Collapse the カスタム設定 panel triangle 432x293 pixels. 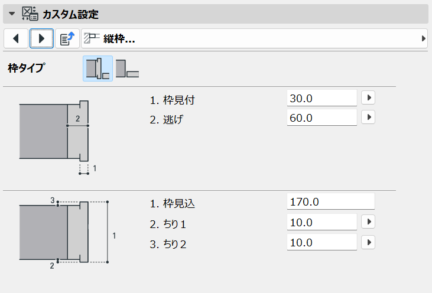(x=12, y=14)
